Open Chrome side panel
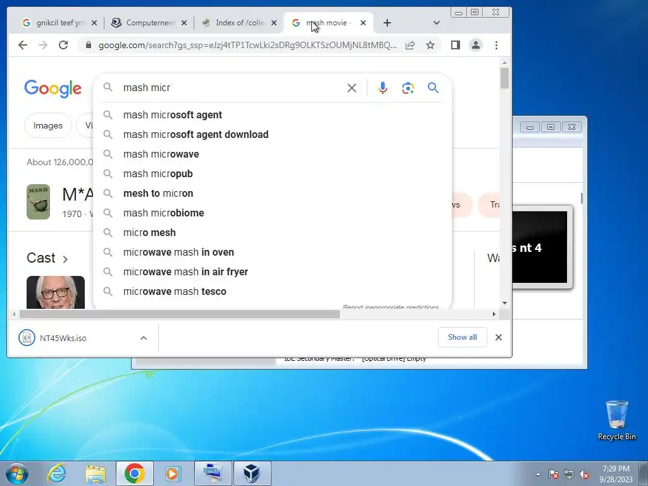 (x=456, y=45)
